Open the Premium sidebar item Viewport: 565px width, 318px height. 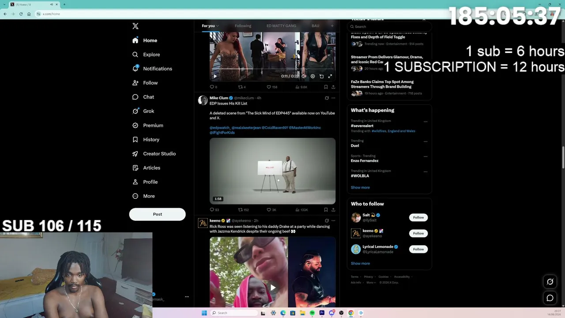[147, 125]
